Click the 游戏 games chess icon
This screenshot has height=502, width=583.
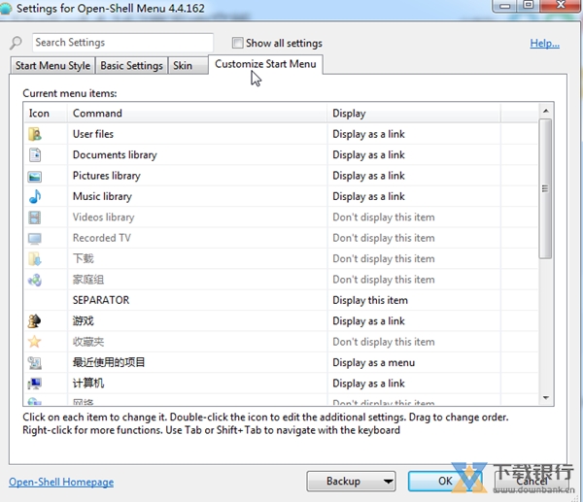(x=35, y=321)
